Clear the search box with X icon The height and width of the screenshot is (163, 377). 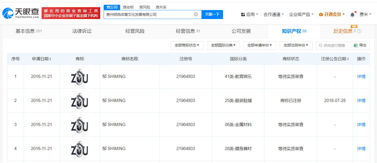pyautogui.click(x=196, y=14)
